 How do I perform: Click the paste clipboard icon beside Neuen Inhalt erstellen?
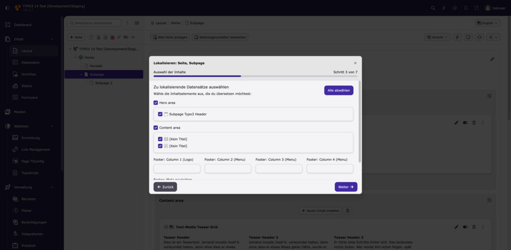click(347, 210)
